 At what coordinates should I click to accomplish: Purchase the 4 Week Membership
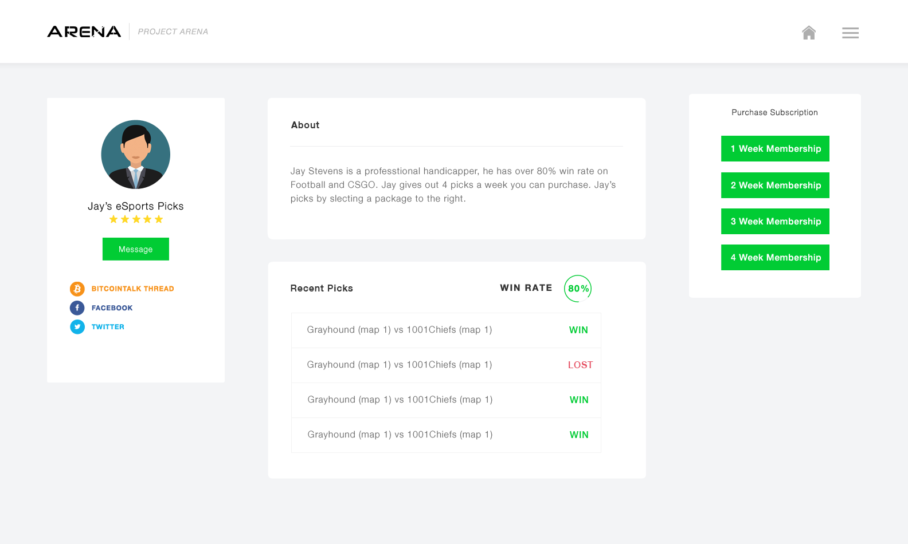(x=775, y=258)
